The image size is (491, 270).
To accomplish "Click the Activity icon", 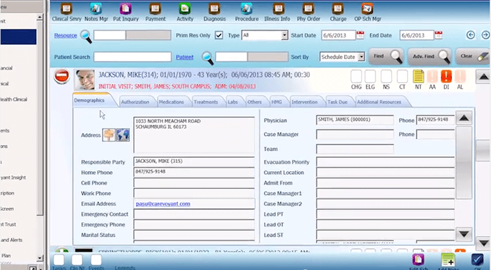I will point(185,9).
